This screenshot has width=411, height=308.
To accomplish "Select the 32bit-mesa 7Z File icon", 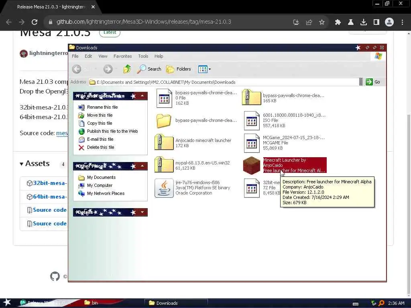I will (x=252, y=188).
